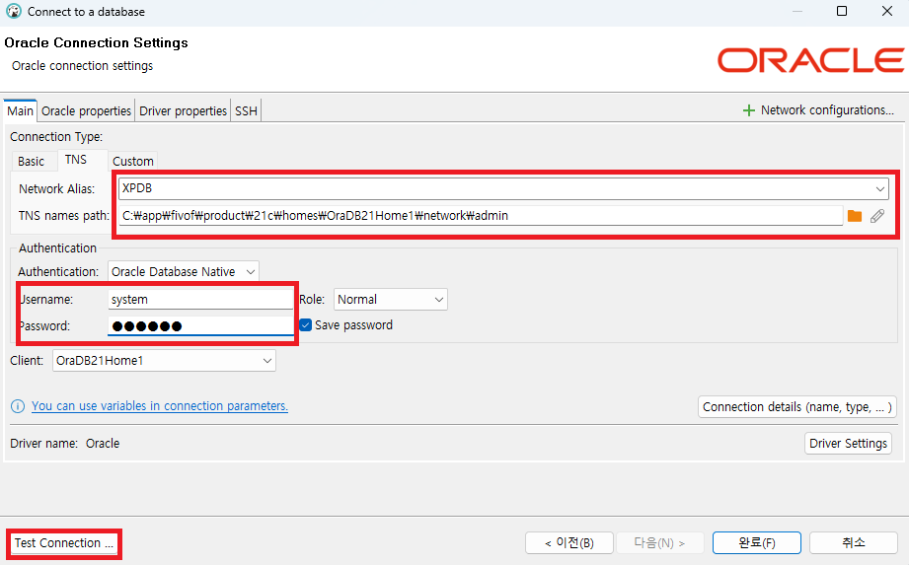909x565 pixels.
Task: Focus the Username field containing system
Action: 200,300
